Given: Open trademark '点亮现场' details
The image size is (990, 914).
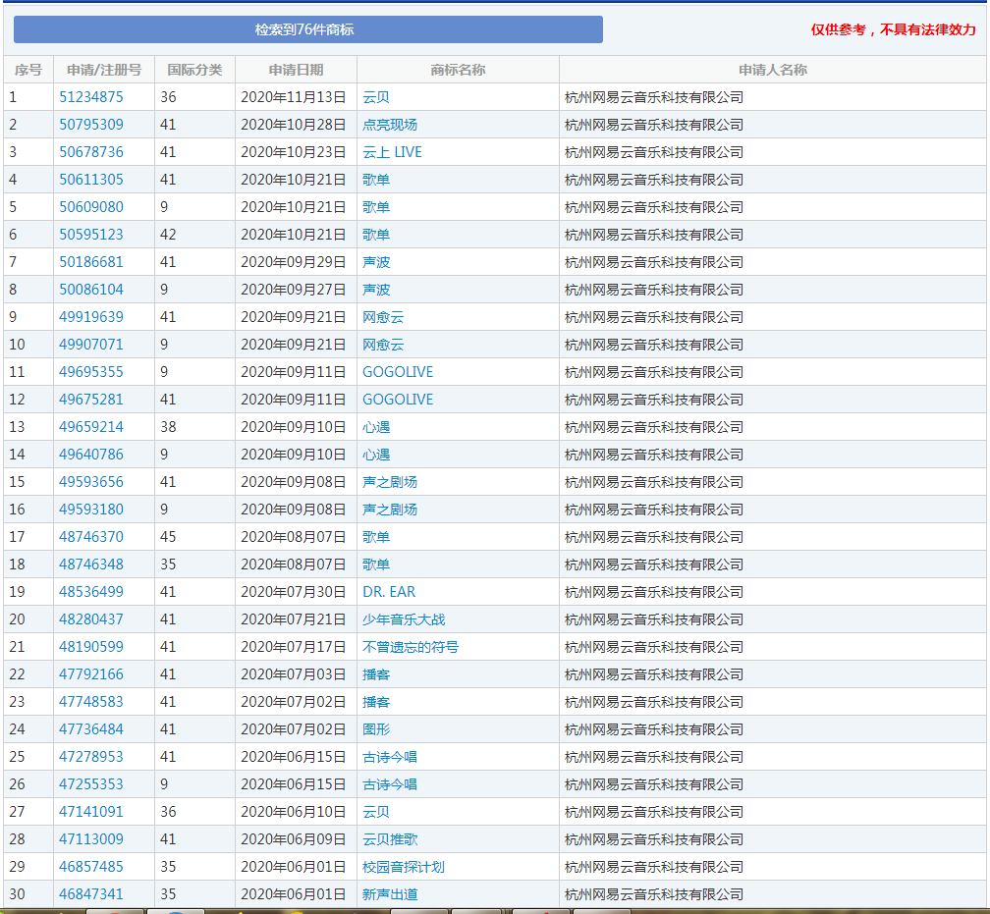Looking at the screenshot, I should point(389,125).
